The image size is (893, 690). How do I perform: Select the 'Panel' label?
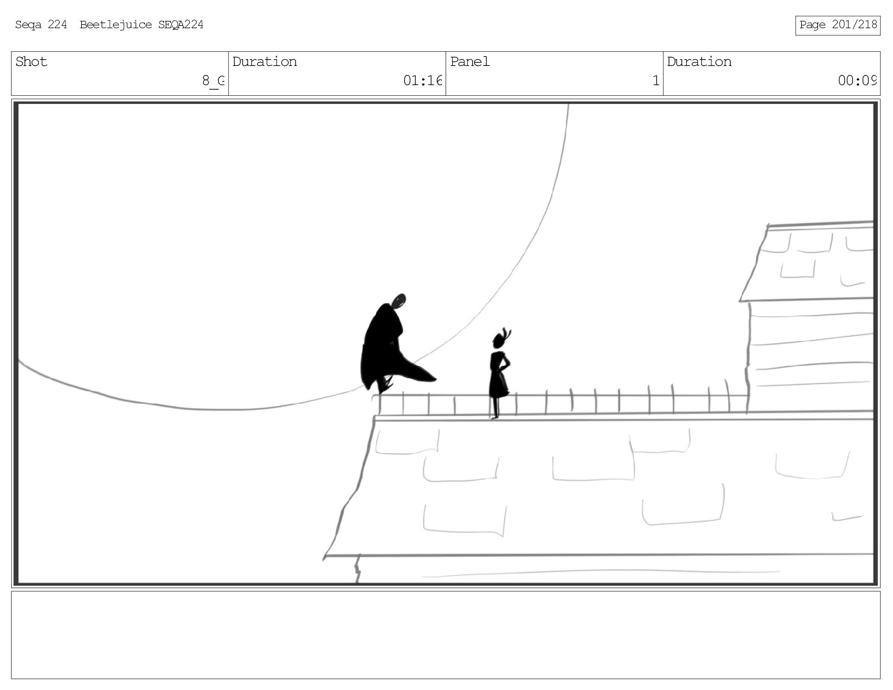click(x=470, y=61)
